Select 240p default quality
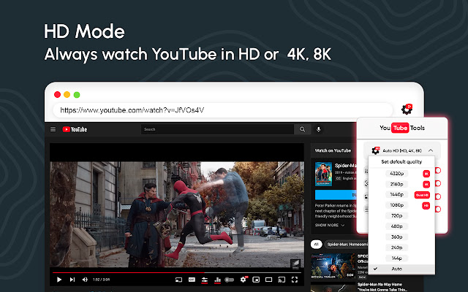 [396, 247]
